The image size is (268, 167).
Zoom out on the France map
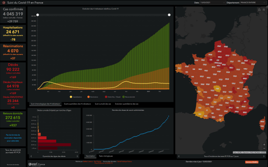264,149
